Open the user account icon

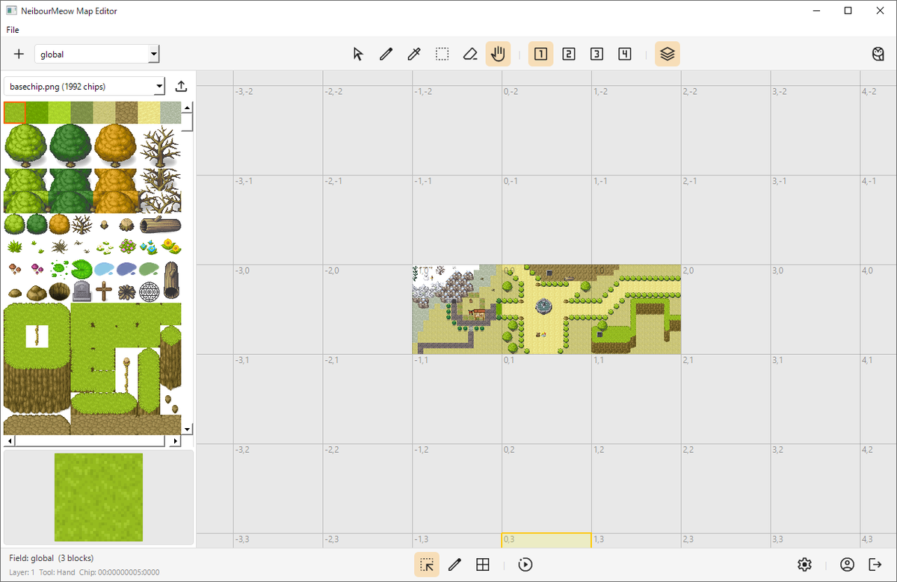[847, 565]
